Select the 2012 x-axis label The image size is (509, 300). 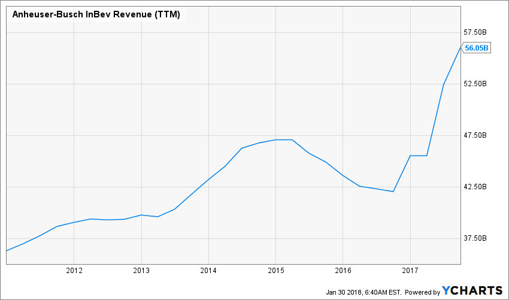[74, 271]
